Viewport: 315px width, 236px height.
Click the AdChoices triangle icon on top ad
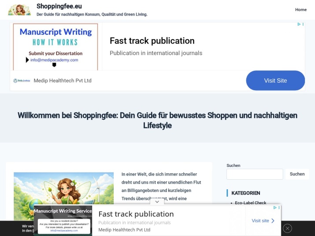pos(299,24)
